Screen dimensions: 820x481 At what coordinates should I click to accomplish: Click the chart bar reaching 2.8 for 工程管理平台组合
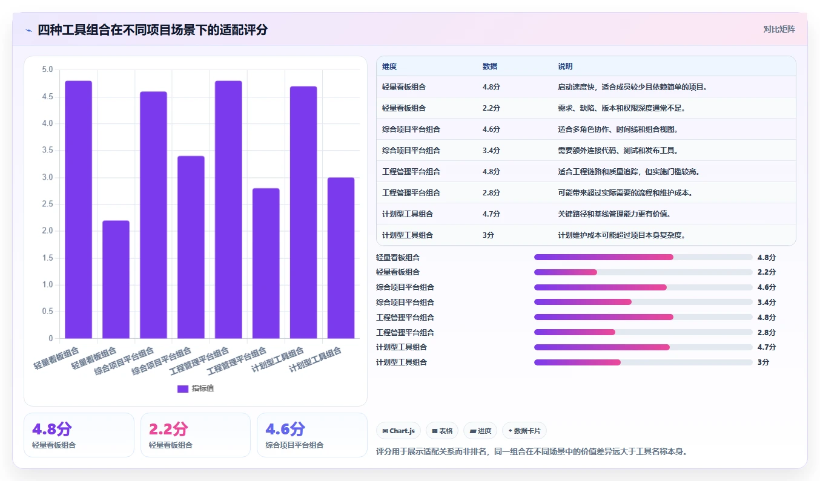point(266,263)
